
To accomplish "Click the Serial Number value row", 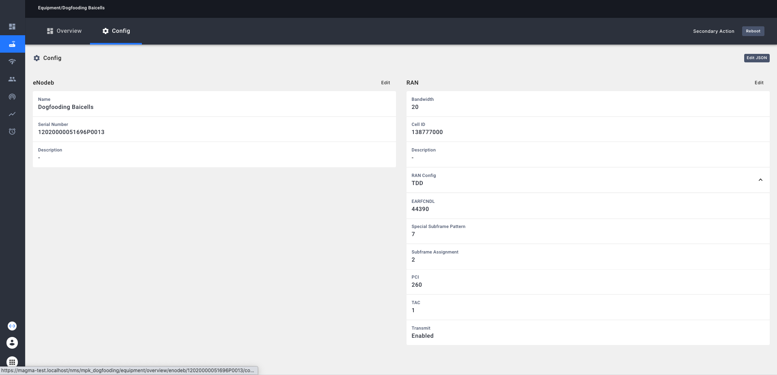I will [214, 129].
